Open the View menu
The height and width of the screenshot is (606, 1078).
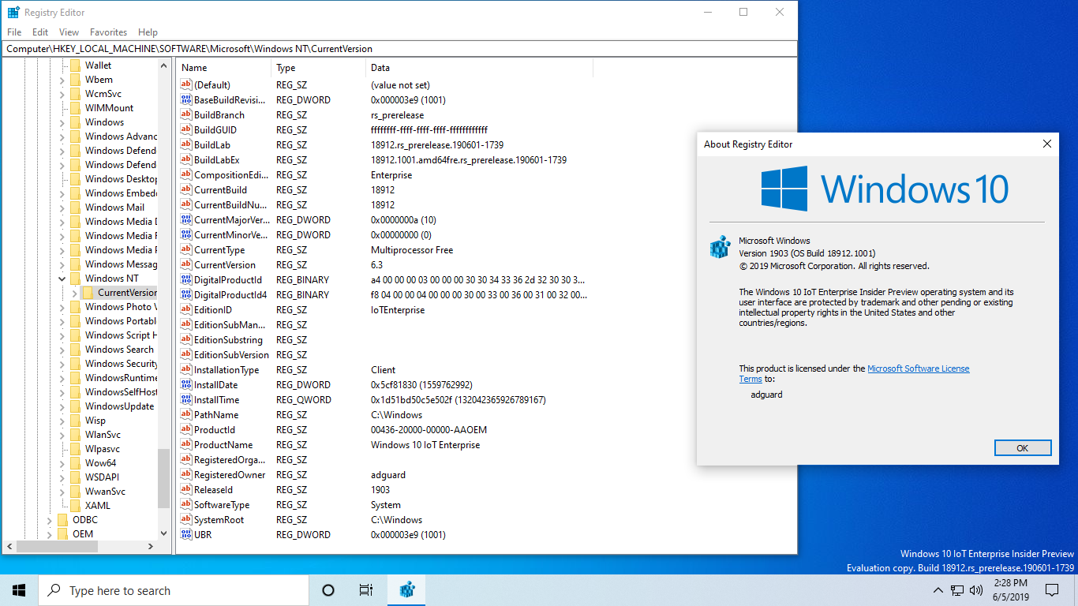point(69,32)
